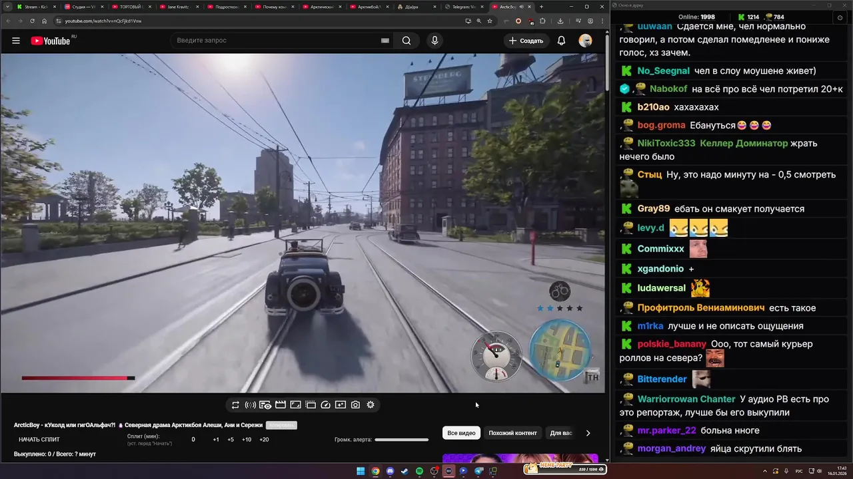Adjust the Громк. алерта volume slider
This screenshot has height=479, width=853.
(401, 440)
